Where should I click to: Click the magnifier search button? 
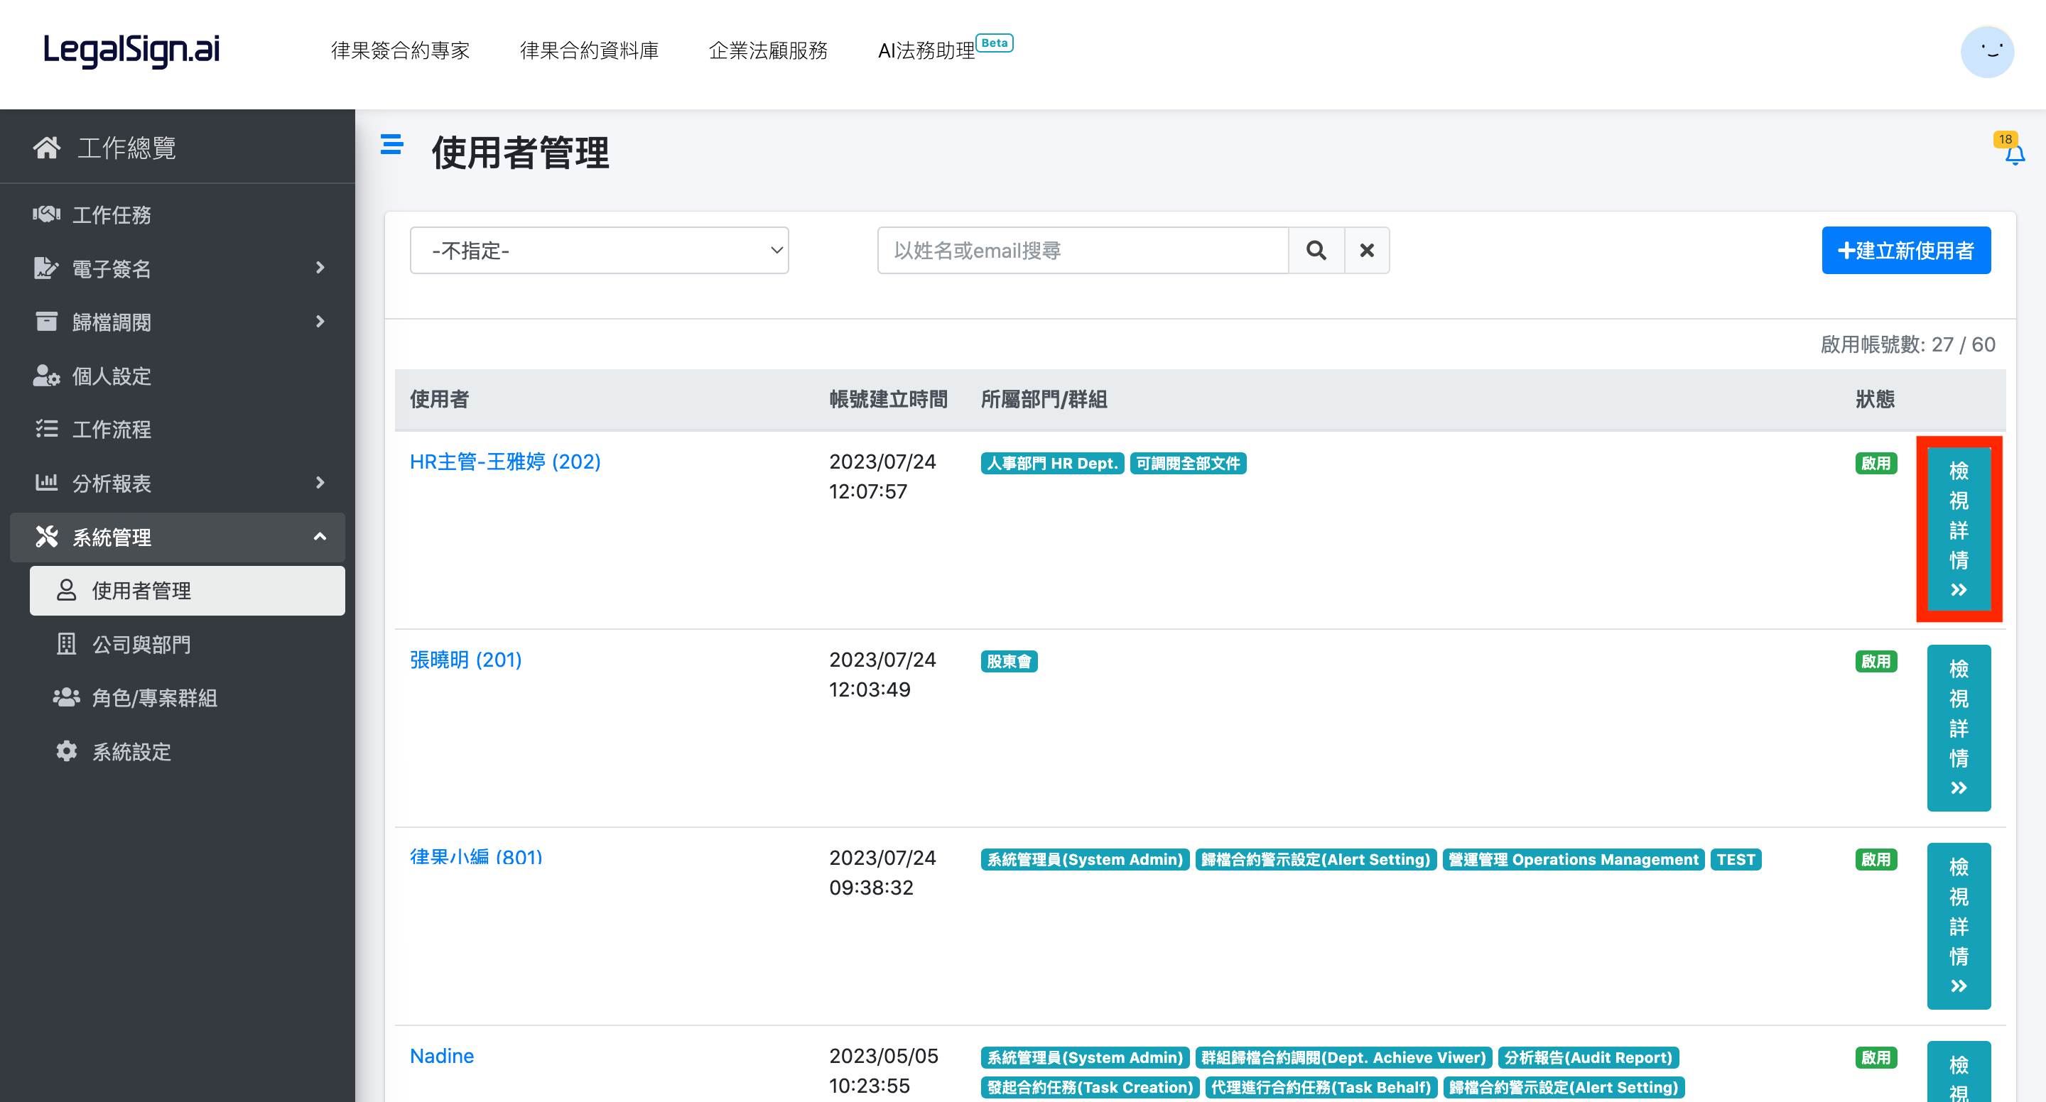[1316, 250]
